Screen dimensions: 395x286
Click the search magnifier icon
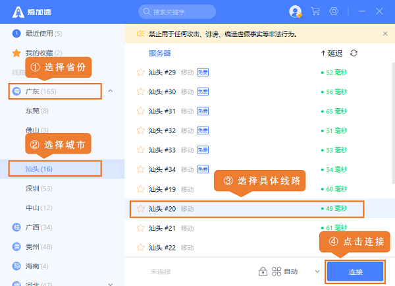coord(147,12)
